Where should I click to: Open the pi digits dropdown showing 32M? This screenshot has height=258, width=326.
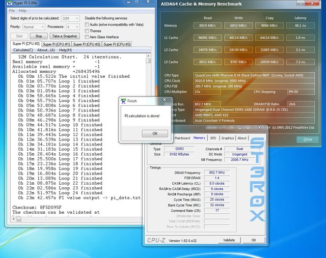point(71,18)
